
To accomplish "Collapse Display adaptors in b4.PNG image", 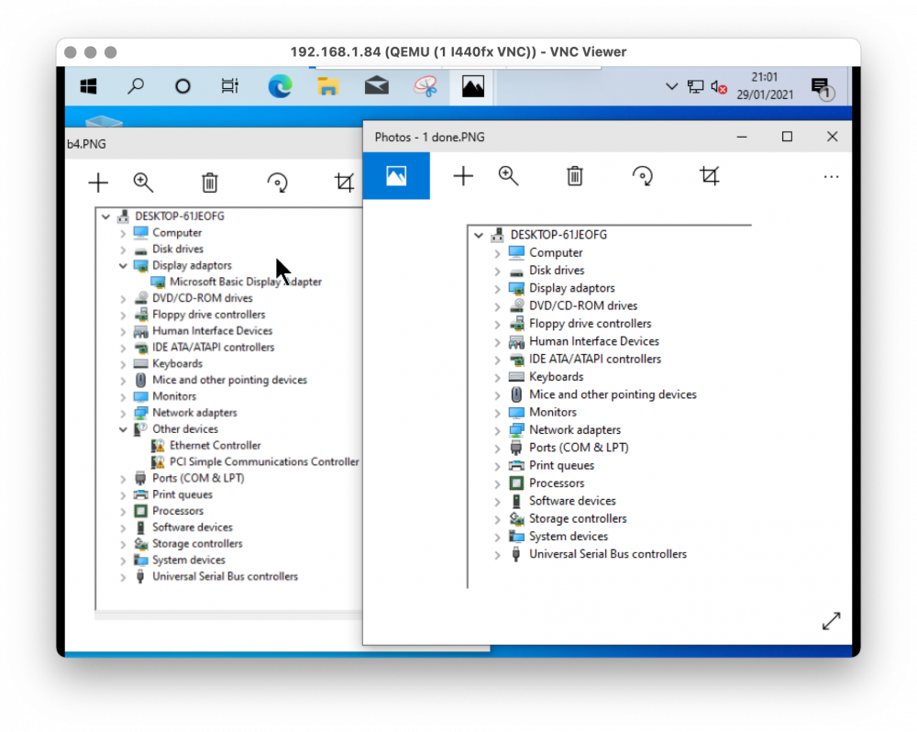I will [x=123, y=266].
